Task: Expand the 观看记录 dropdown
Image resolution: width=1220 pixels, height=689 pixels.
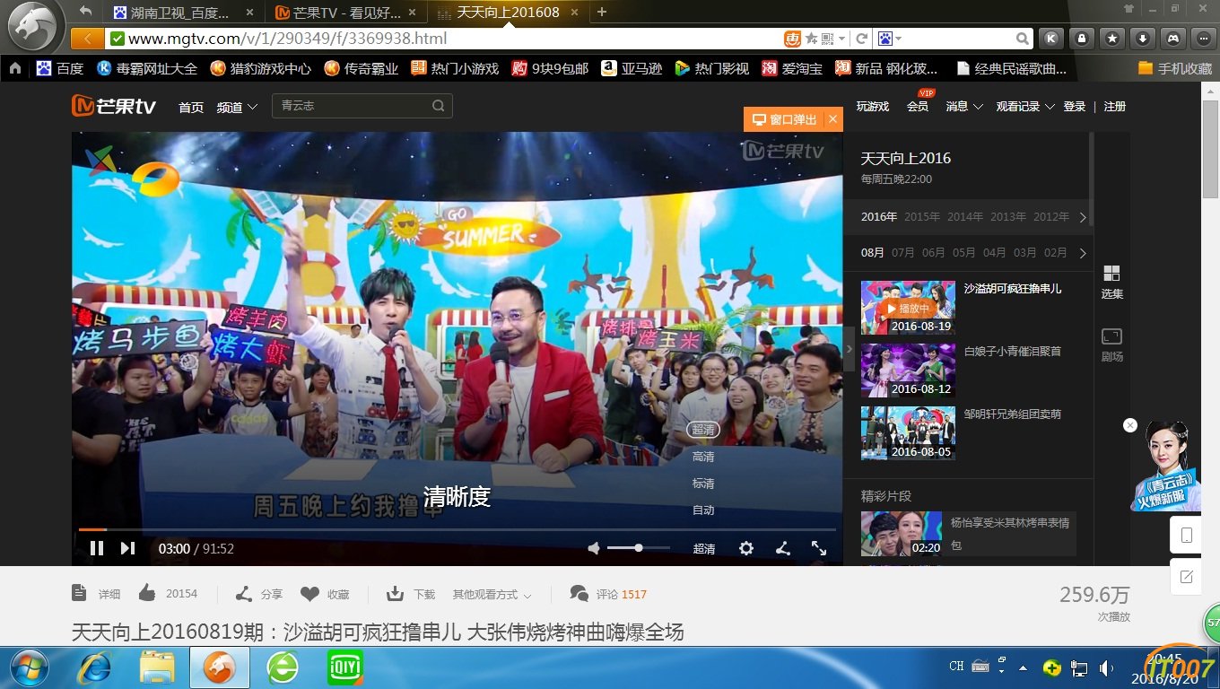Action: [1025, 107]
